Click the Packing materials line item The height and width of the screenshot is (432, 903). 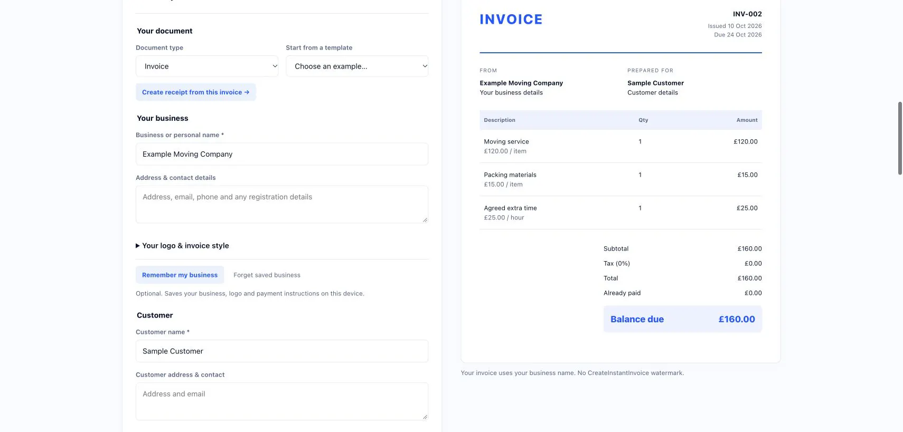click(x=510, y=175)
